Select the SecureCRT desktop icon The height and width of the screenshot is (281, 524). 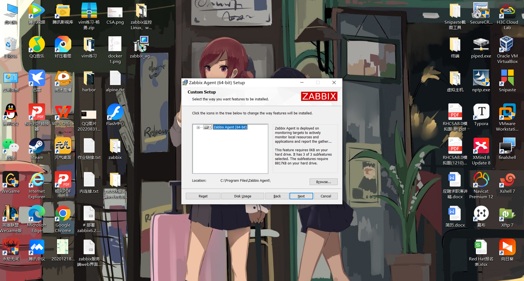click(x=481, y=14)
